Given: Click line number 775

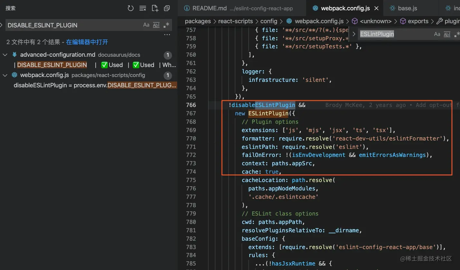Looking at the screenshot, I should tap(191, 180).
